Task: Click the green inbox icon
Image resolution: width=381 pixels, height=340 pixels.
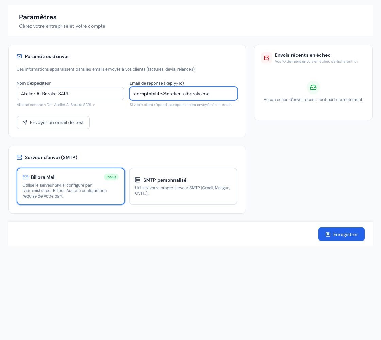Action: tap(313, 87)
